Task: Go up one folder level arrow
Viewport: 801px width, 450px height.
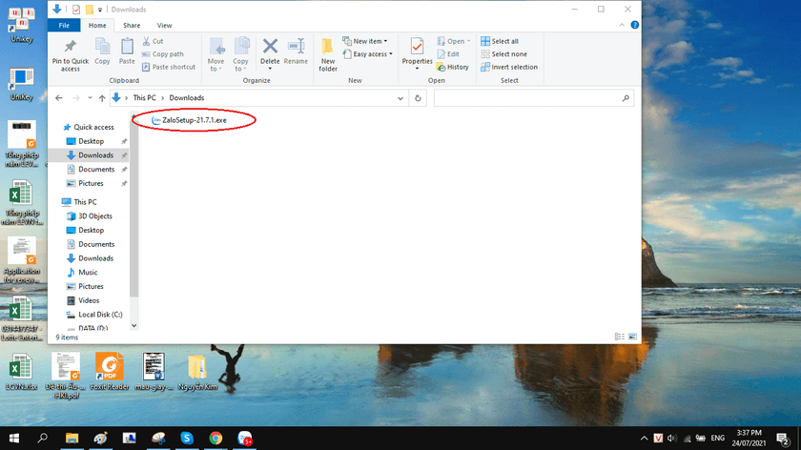Action: pyautogui.click(x=102, y=97)
